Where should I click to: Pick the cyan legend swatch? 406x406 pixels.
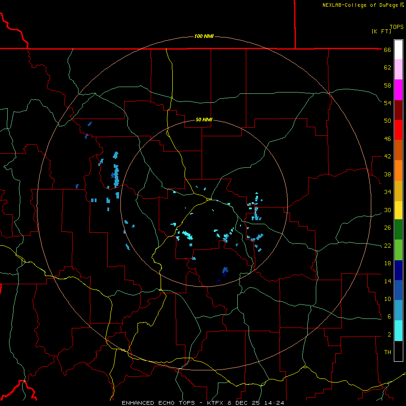click(398, 331)
